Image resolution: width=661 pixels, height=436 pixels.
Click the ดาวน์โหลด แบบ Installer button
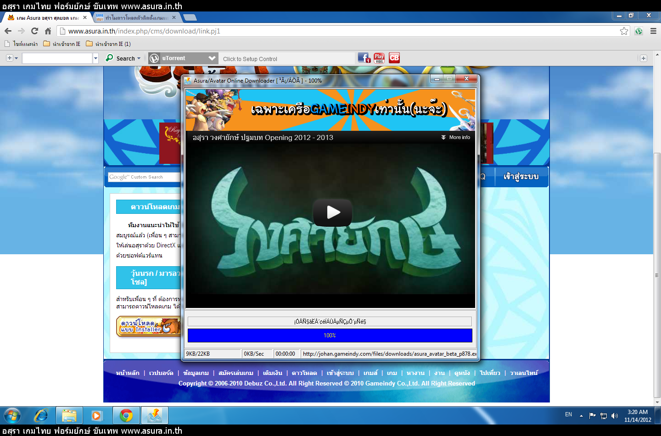149,326
